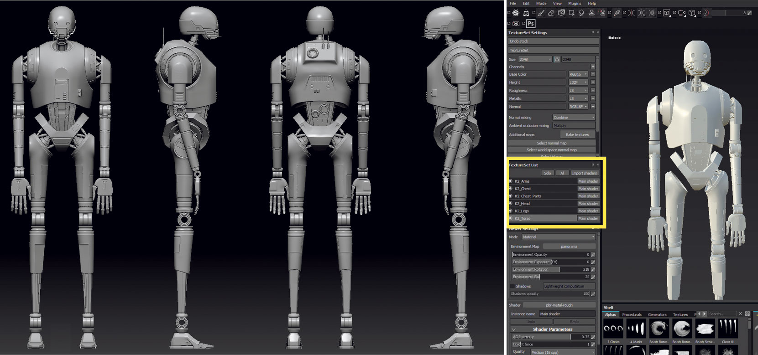This screenshot has height=355, width=758.
Task: Switch to Textures shelf tab
Action: [x=680, y=314]
